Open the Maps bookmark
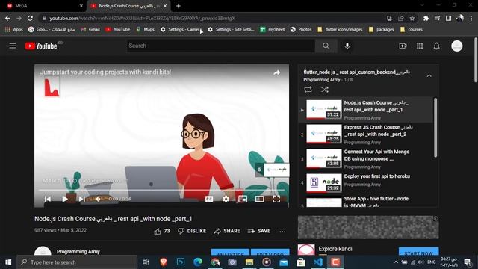The width and height of the screenshot is (478, 269). point(145,30)
